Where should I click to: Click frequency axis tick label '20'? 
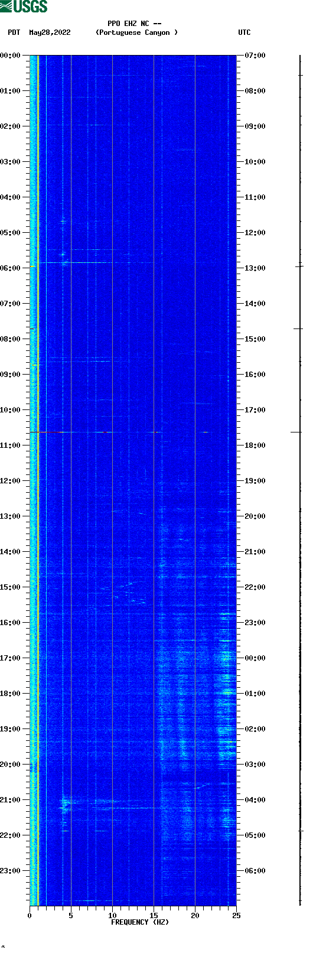(x=195, y=916)
